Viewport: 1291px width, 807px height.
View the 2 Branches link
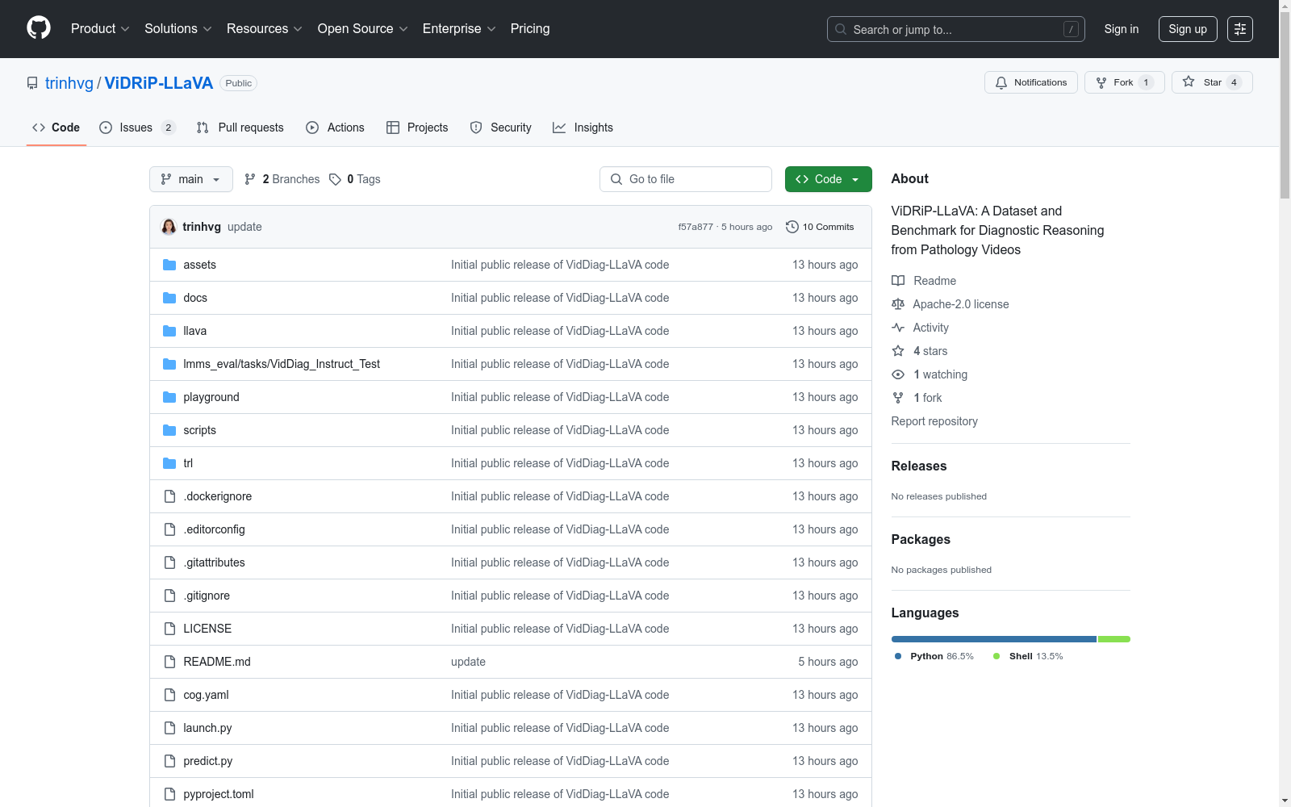[282, 179]
